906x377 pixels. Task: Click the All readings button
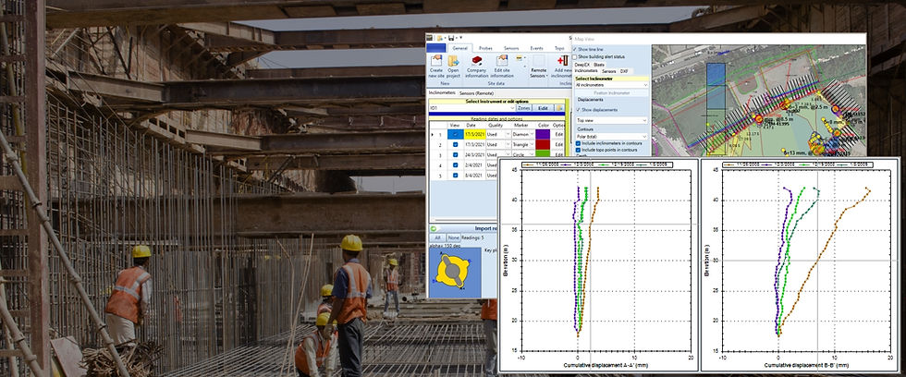tap(437, 237)
